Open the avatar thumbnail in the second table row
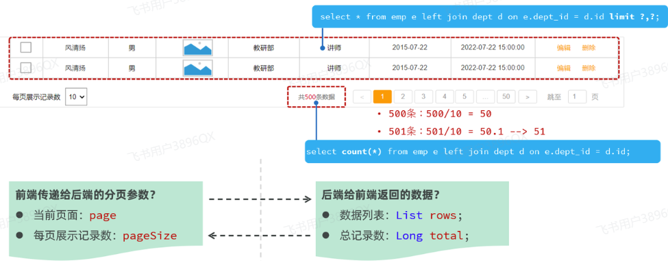This screenshot has width=668, height=261. tap(198, 68)
